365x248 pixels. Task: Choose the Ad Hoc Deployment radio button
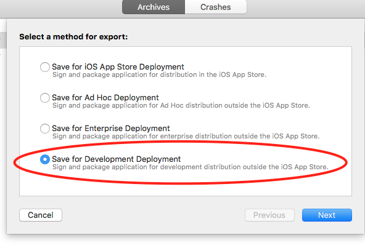[44, 98]
